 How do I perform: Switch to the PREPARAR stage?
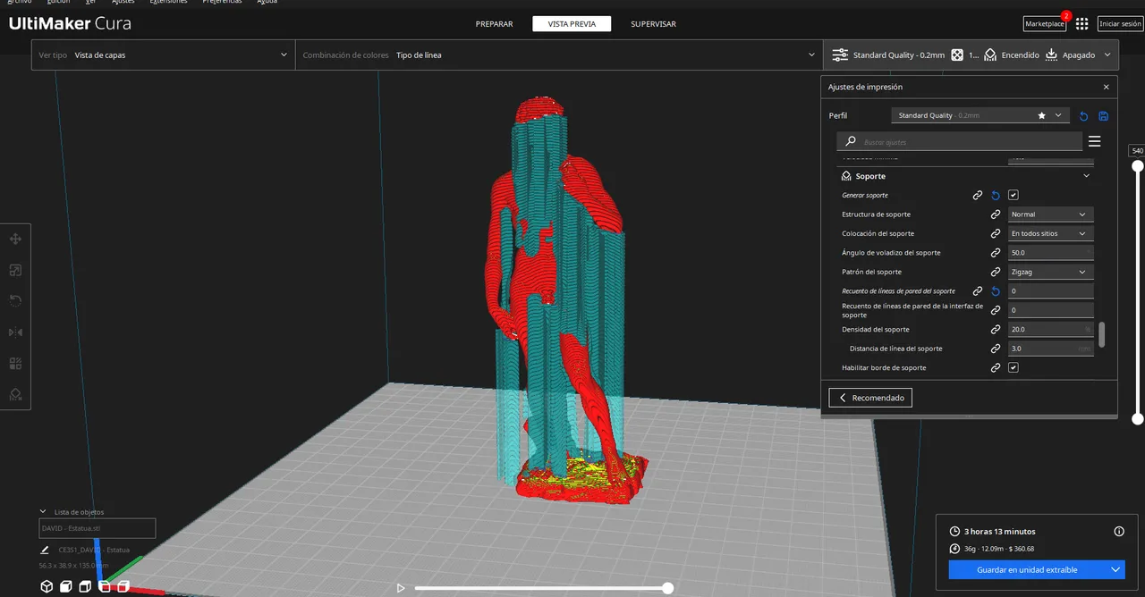pyautogui.click(x=494, y=24)
